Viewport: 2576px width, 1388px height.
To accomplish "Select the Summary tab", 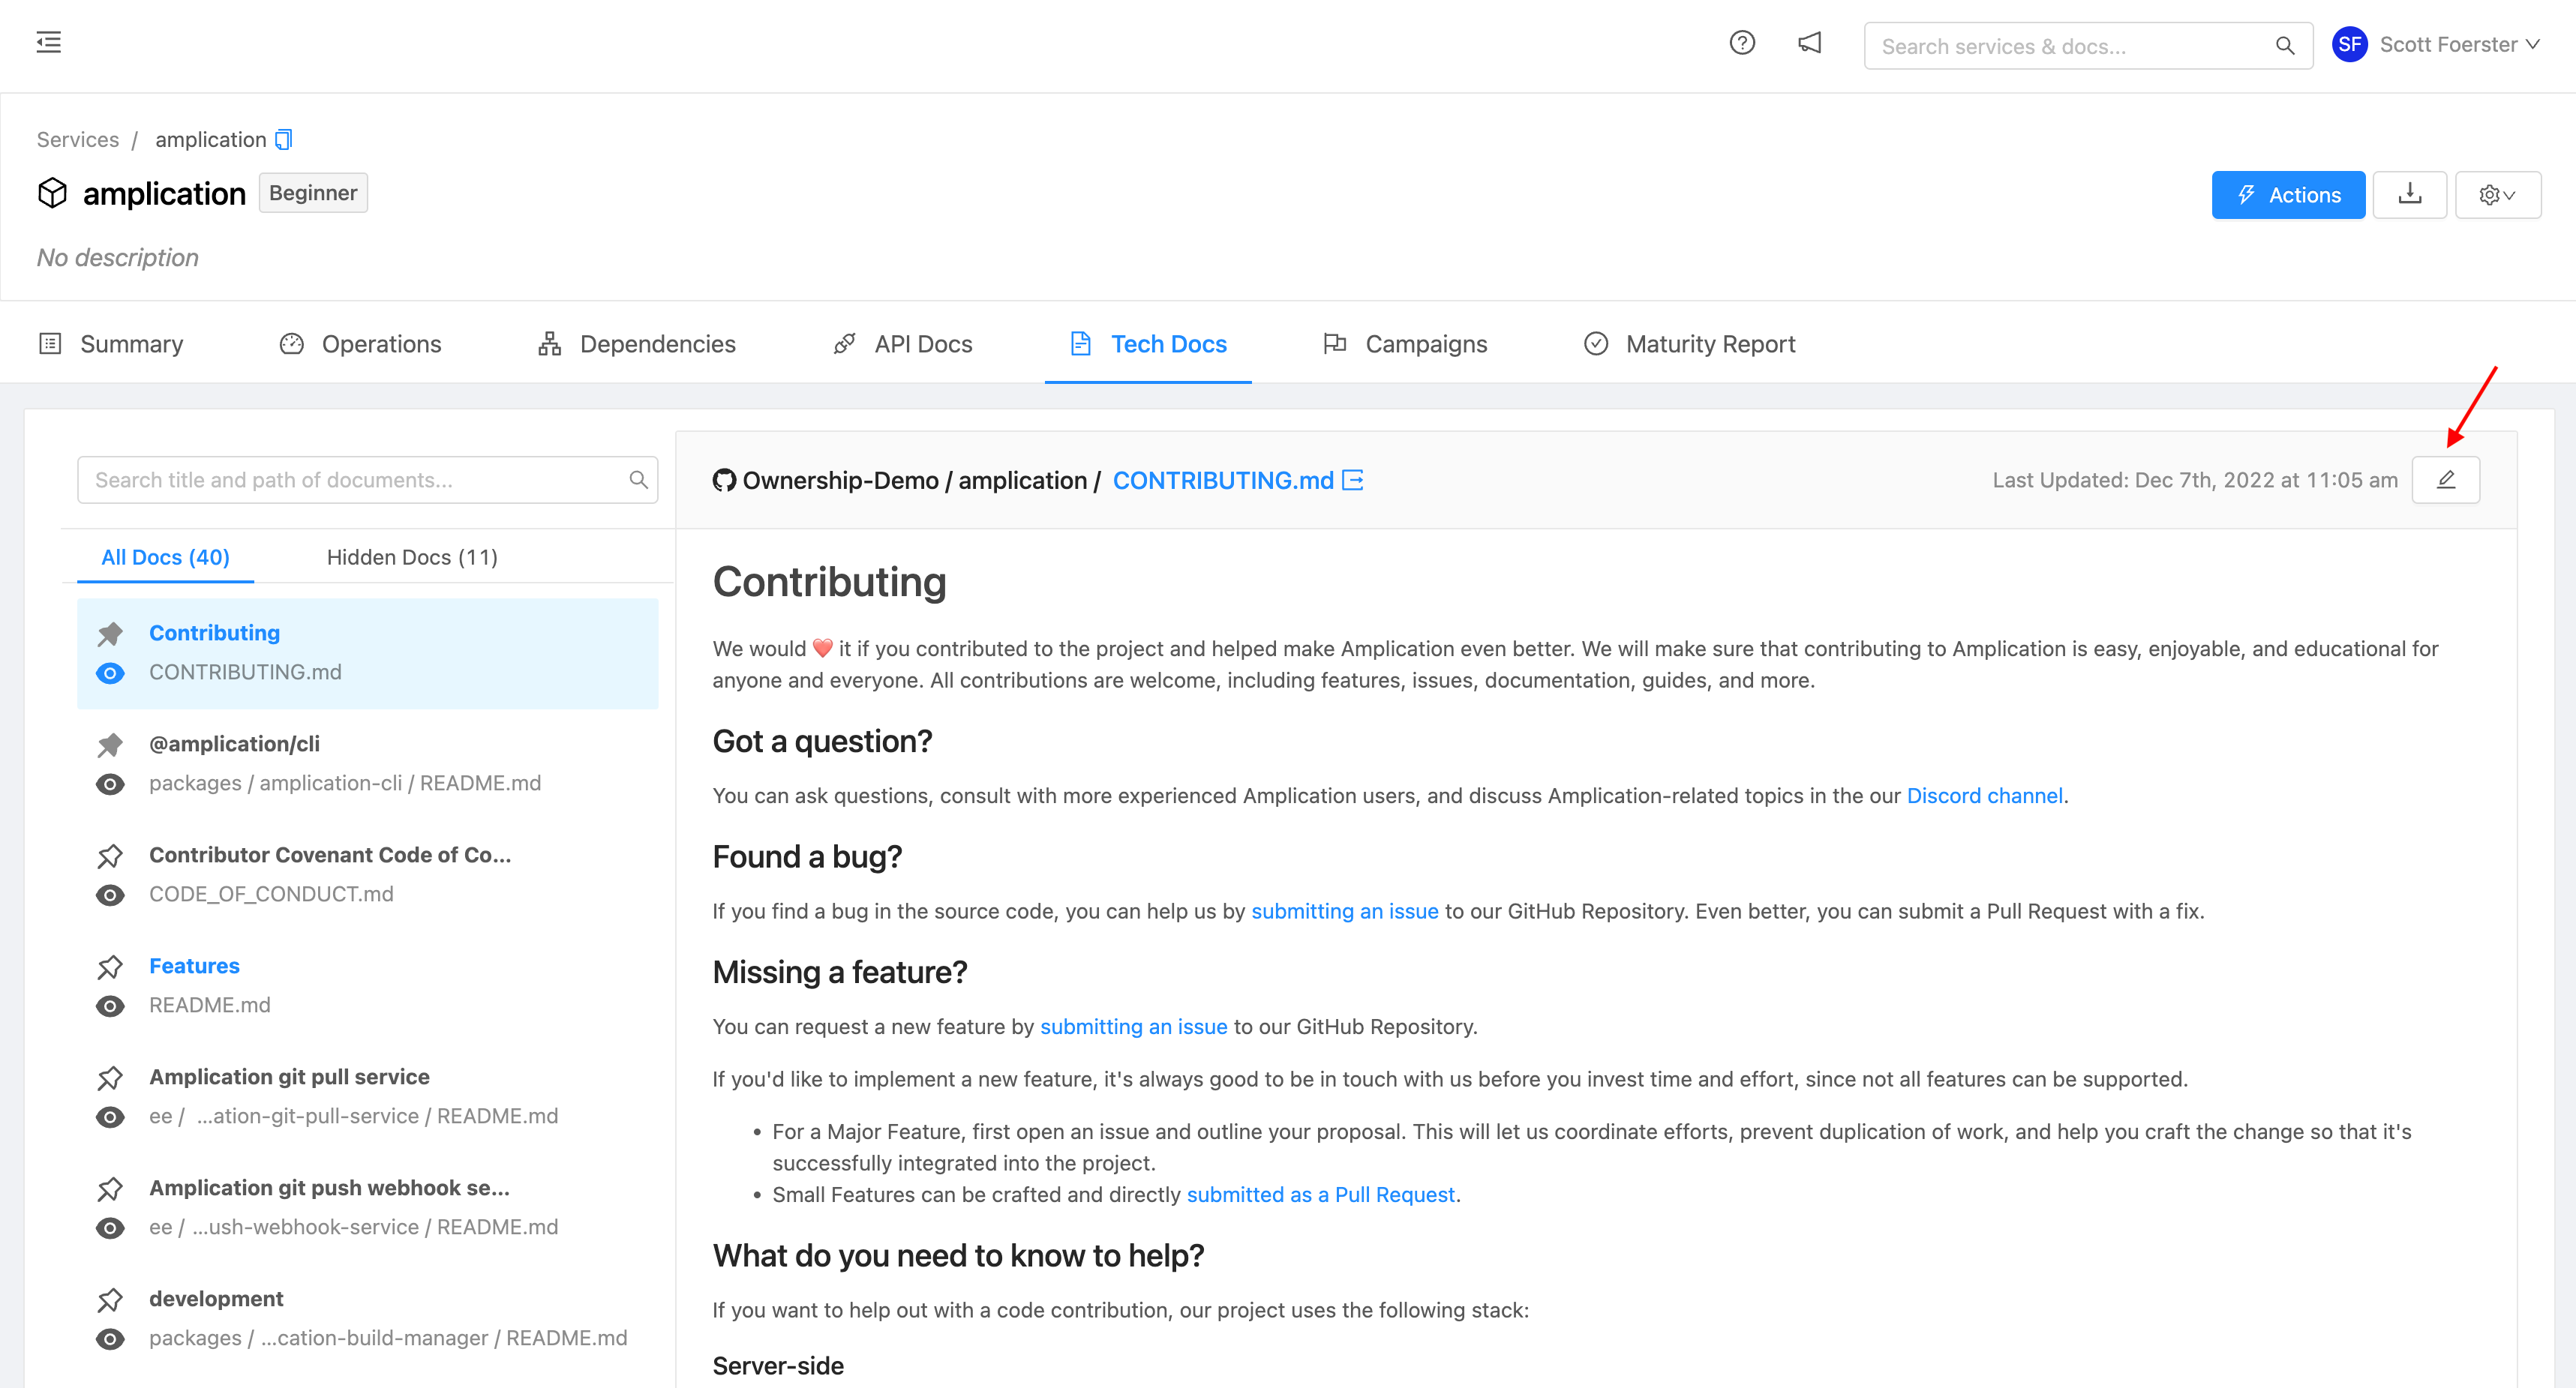I will pyautogui.click(x=130, y=345).
